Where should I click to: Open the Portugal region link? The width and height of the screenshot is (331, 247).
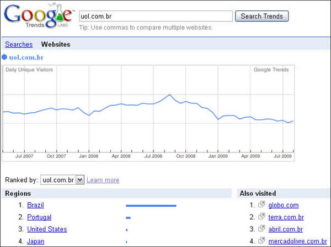coord(39,217)
